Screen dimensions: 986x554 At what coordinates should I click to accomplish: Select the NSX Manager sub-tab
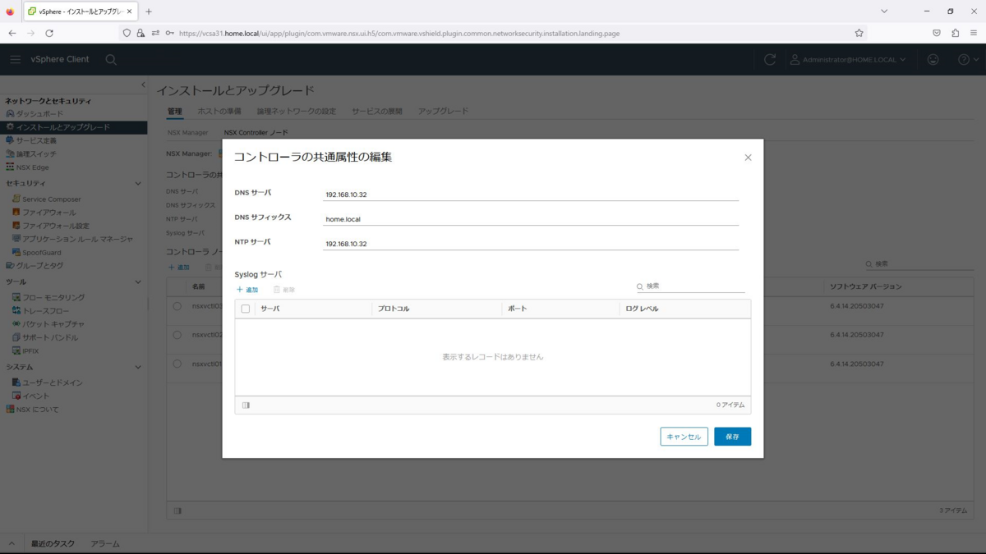[x=187, y=132]
